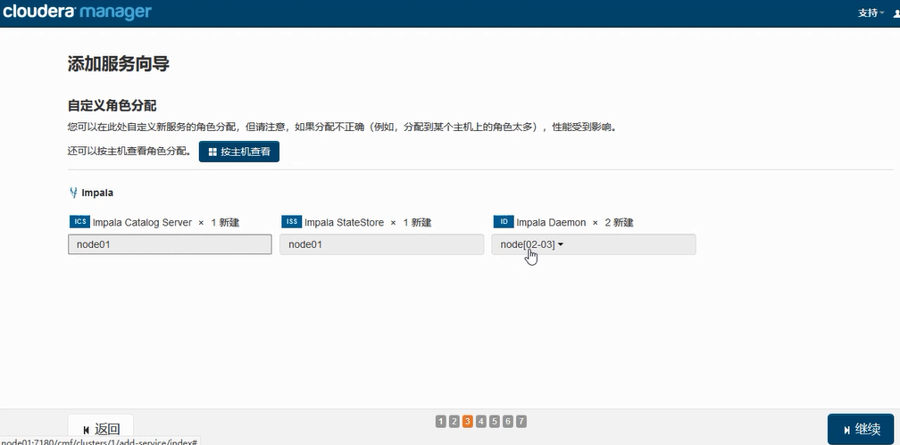Click the 按主机查看 button

pyautogui.click(x=238, y=152)
